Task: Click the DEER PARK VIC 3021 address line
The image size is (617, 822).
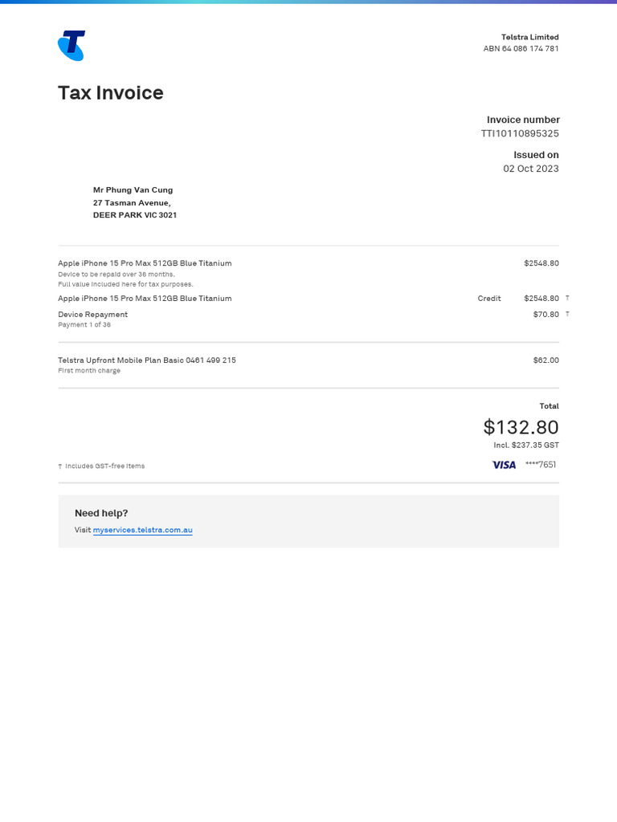Action: pos(135,215)
